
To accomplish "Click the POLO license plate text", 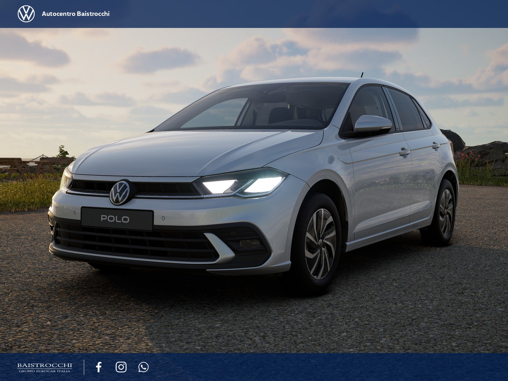I will pyautogui.click(x=115, y=219).
